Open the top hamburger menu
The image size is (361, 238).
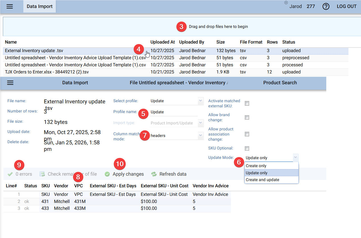pyautogui.click(x=10, y=7)
